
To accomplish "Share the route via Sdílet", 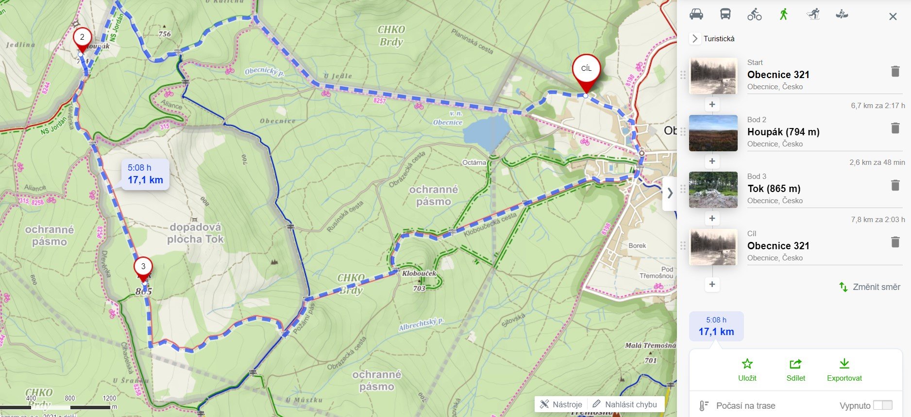I will click(x=796, y=370).
